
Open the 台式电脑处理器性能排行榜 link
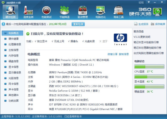149,53
